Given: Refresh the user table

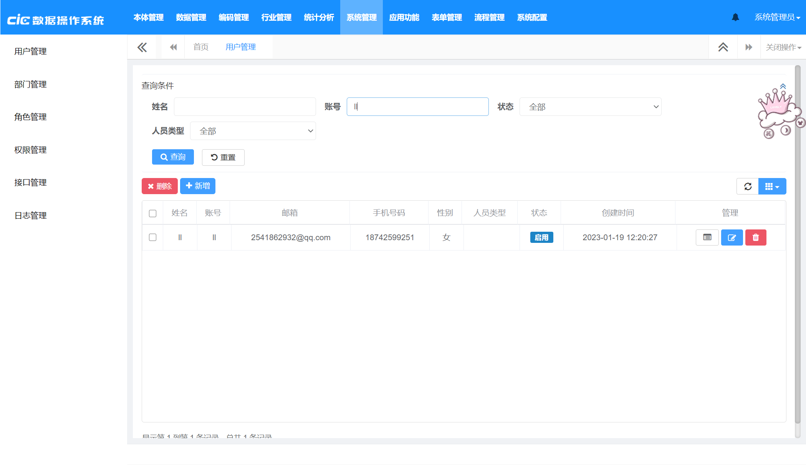Looking at the screenshot, I should 748,186.
